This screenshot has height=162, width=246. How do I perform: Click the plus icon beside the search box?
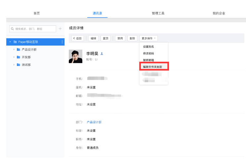coord(60,29)
